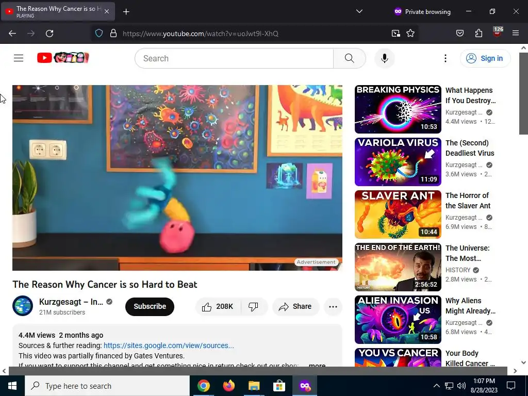Screen dimensions: 528x396
Task: Click the magnifier search button
Action: tap(349, 58)
